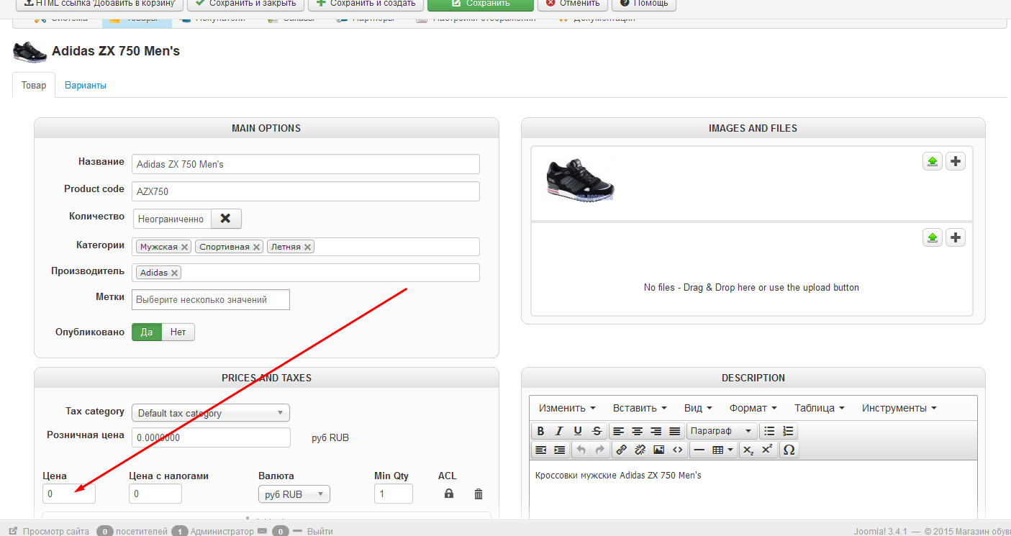Open the Инструменты editor menu
This screenshot has width=1011, height=536.
coord(899,408)
